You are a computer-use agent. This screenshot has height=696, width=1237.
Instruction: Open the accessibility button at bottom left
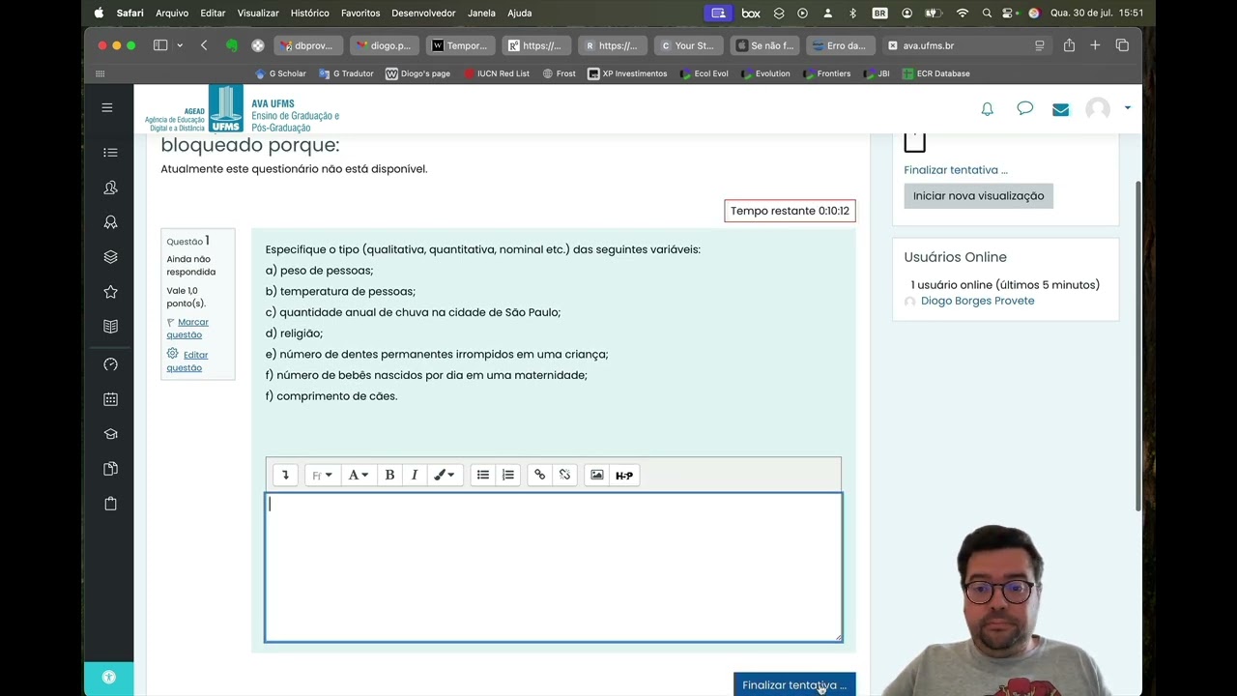point(108,678)
